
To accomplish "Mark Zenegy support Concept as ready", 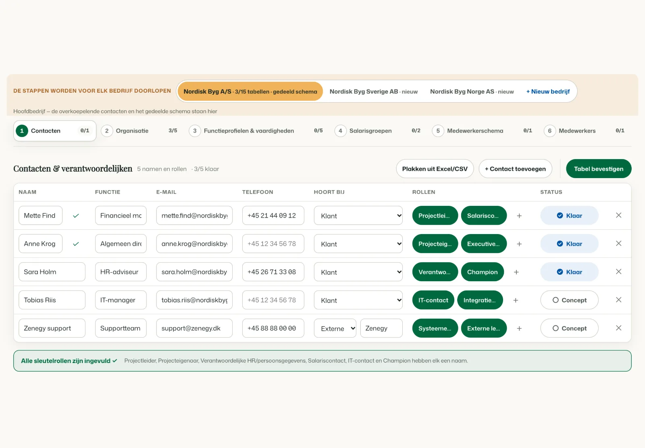I will click(x=569, y=328).
